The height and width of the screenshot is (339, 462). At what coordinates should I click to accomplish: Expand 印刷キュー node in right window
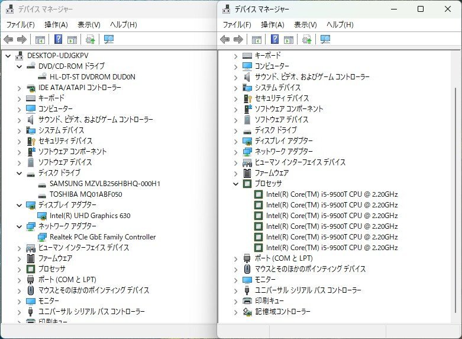tap(235, 301)
